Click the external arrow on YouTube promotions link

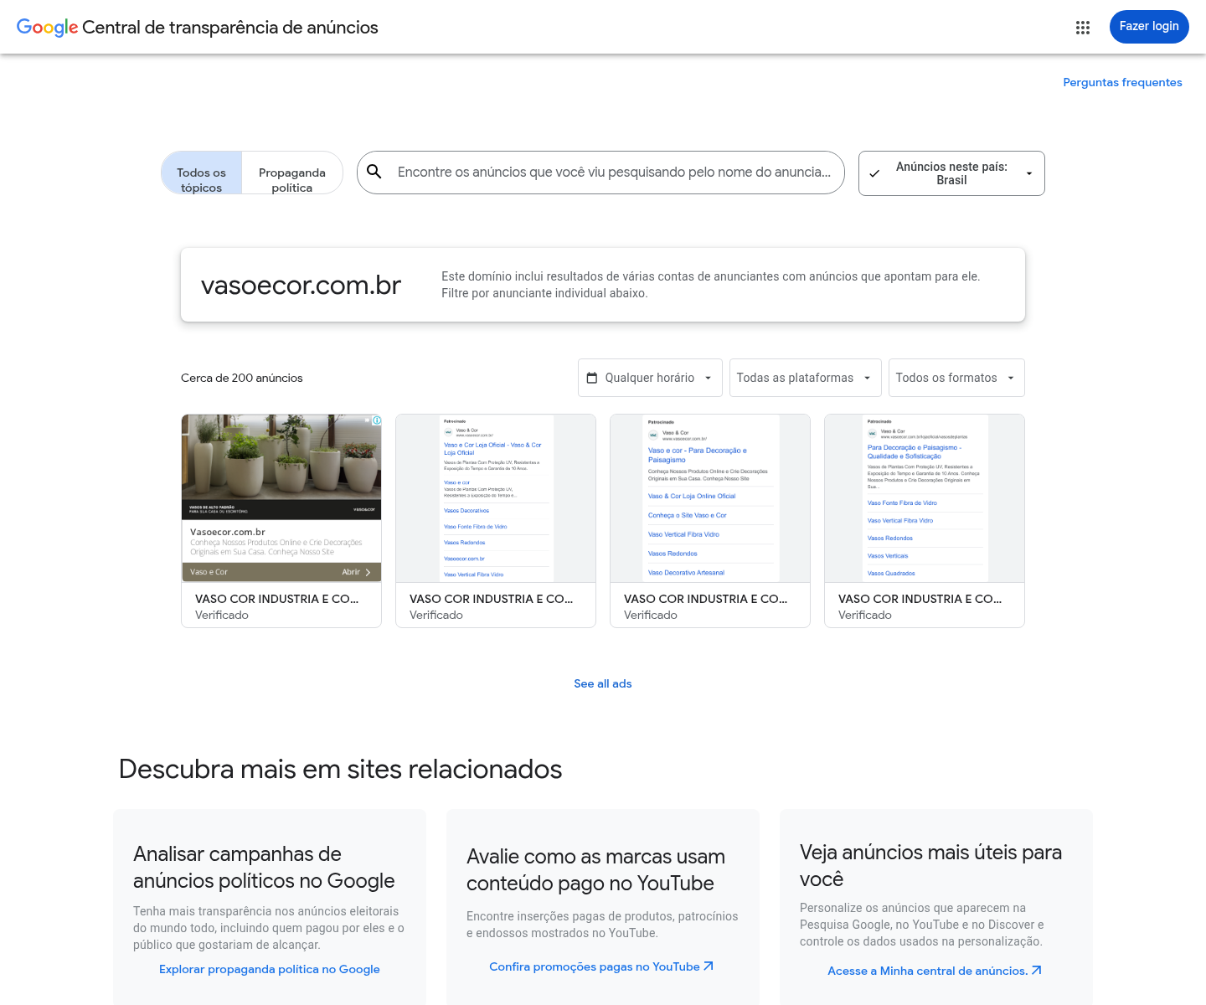click(709, 966)
